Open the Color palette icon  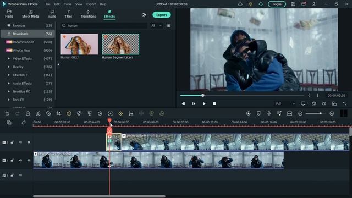pos(79,114)
